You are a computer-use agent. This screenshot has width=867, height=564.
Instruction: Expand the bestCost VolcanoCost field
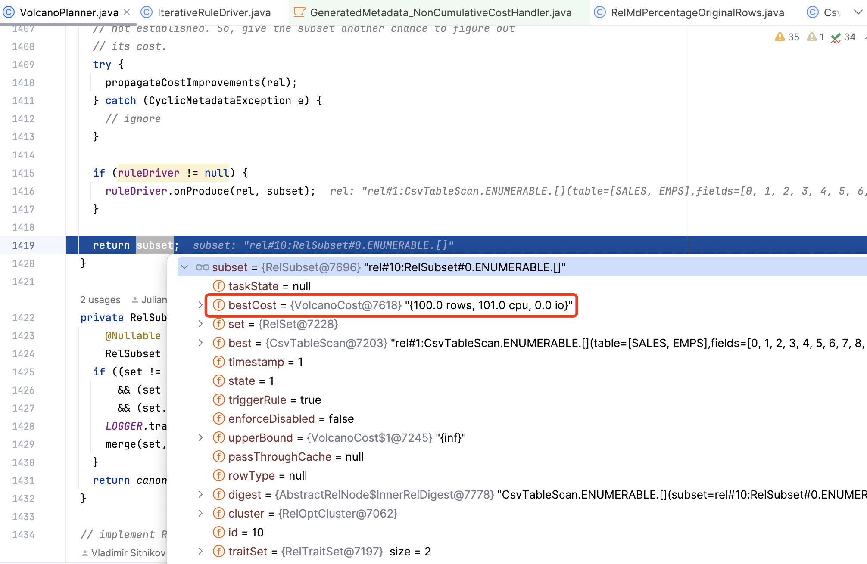tap(200, 305)
